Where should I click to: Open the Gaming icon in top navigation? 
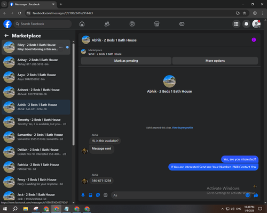pyautogui.click(x=182, y=24)
